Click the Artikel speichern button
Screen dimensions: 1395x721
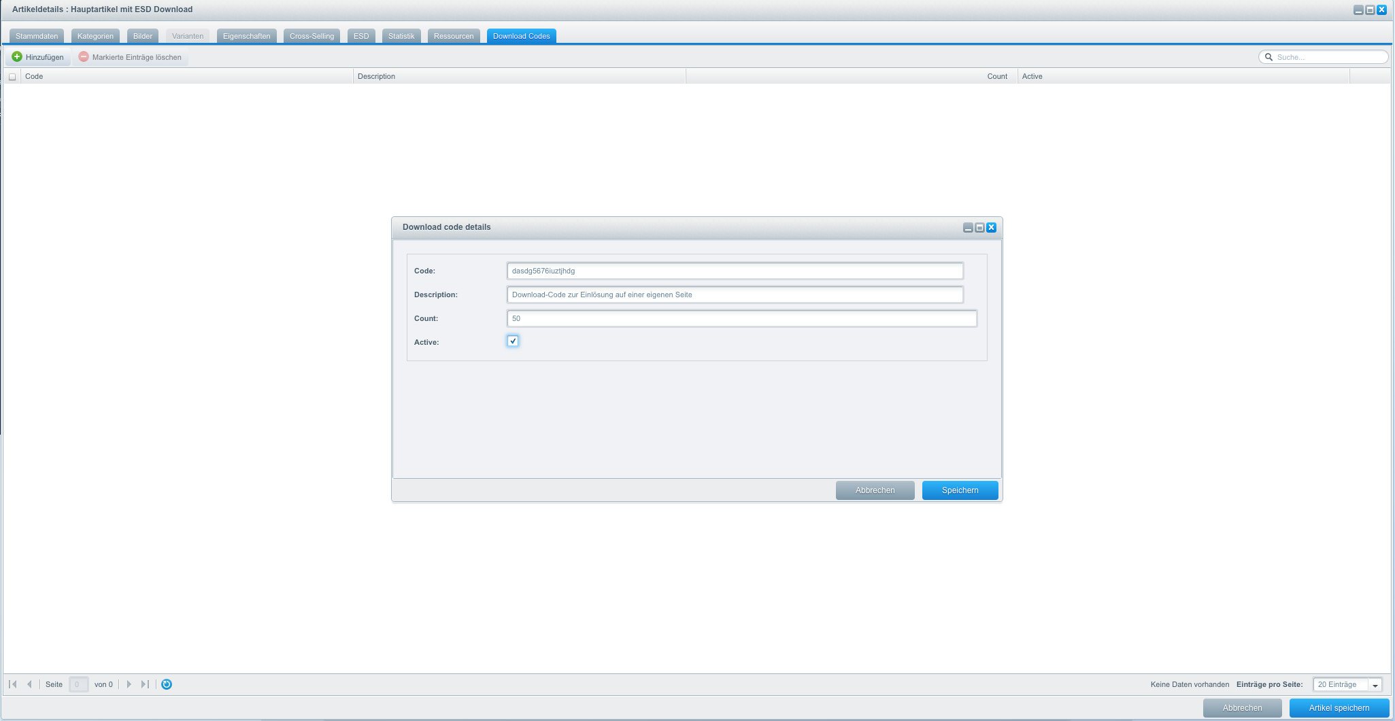point(1339,708)
